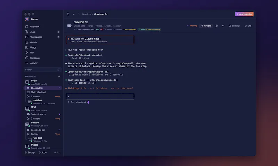Select the Checkout fix session row
The width and height of the screenshot is (278, 166).
click(x=42, y=88)
